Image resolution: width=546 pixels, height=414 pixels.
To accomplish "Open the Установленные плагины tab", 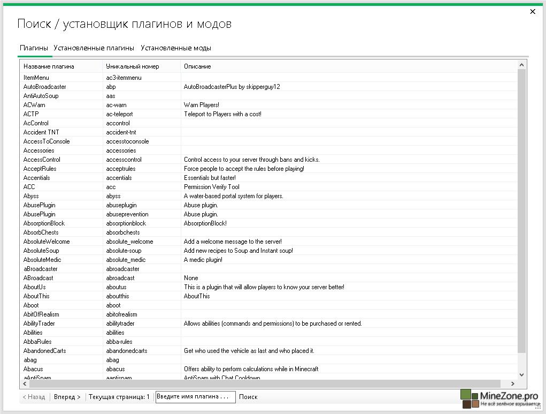I will point(94,48).
